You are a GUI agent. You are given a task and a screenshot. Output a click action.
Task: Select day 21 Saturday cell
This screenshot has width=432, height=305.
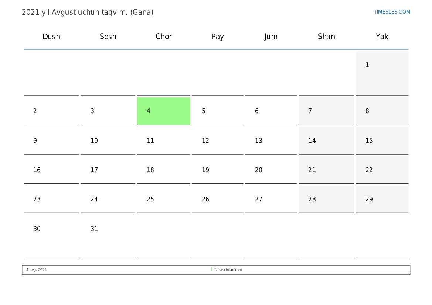(x=326, y=170)
